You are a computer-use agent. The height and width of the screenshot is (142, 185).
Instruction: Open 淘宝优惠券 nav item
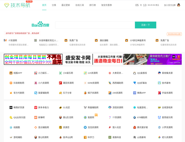point(106,5)
